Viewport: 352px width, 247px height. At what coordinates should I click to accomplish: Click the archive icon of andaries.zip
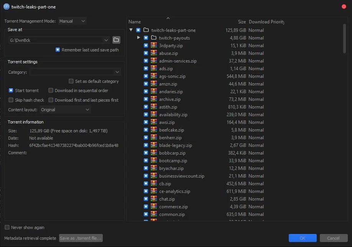point(153,91)
